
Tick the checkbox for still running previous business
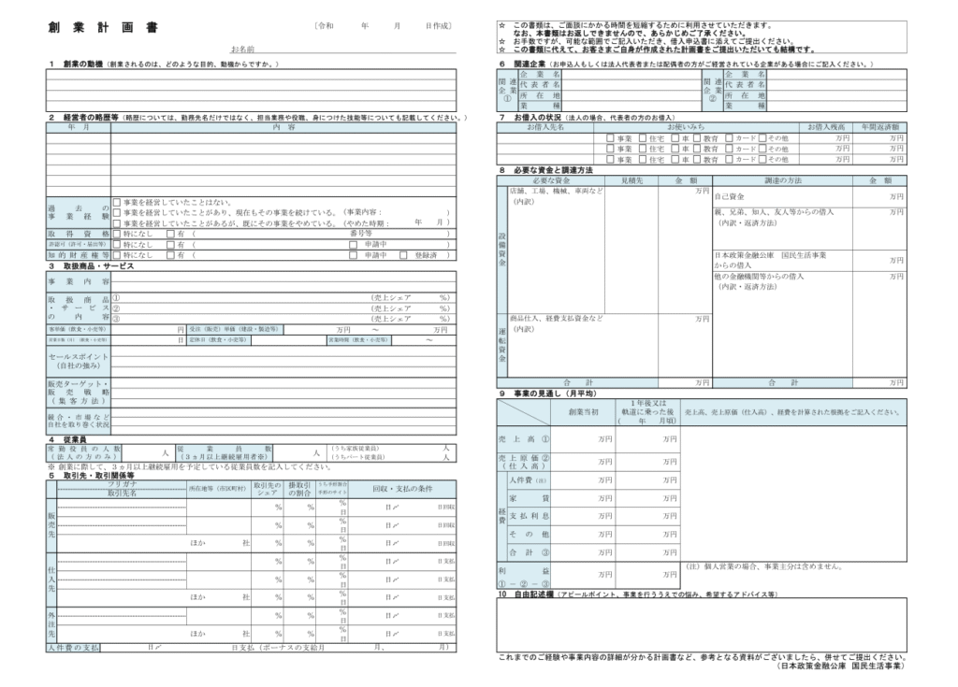point(116,212)
